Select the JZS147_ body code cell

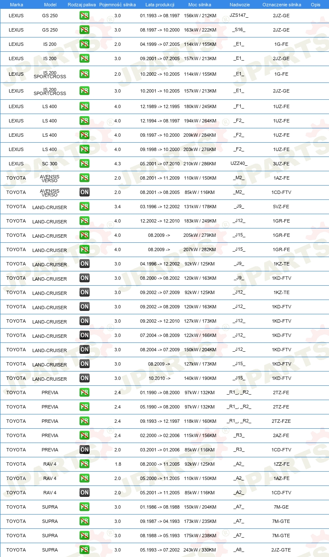click(239, 16)
